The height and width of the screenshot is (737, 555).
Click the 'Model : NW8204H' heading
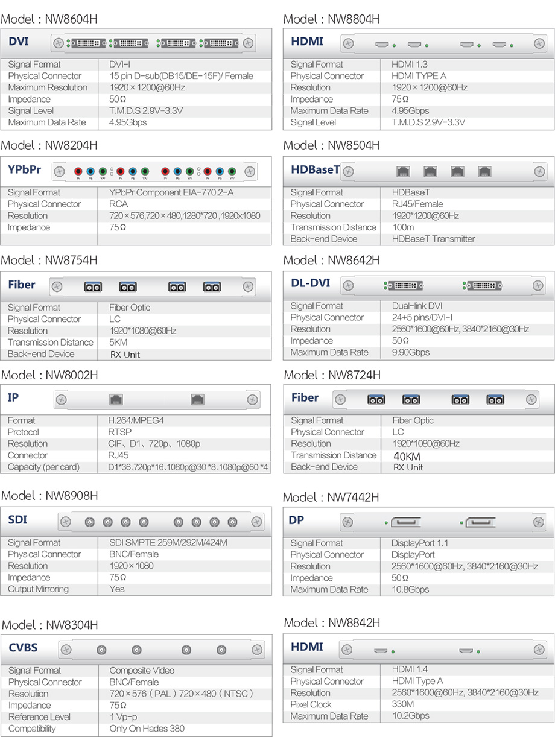[49, 145]
